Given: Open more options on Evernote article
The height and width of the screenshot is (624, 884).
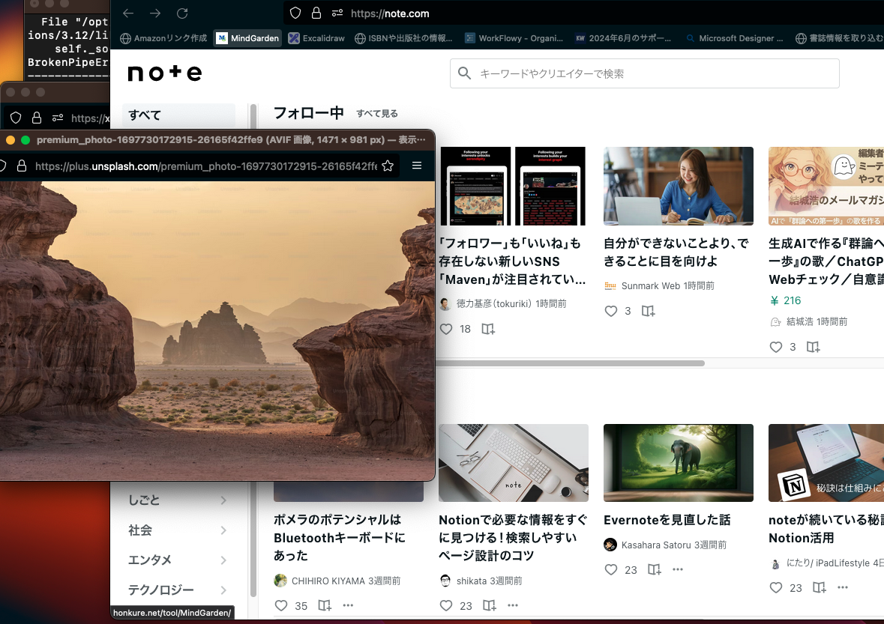Looking at the screenshot, I should [677, 569].
